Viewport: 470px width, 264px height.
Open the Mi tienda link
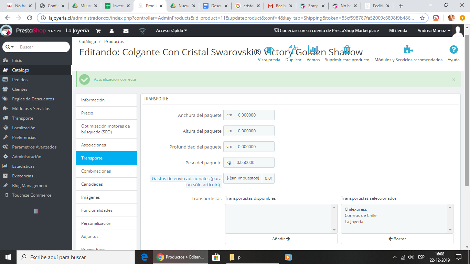[398, 31]
